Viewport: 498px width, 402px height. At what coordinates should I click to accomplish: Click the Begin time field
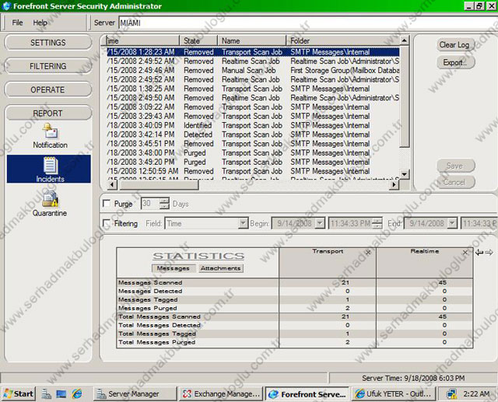(350, 223)
